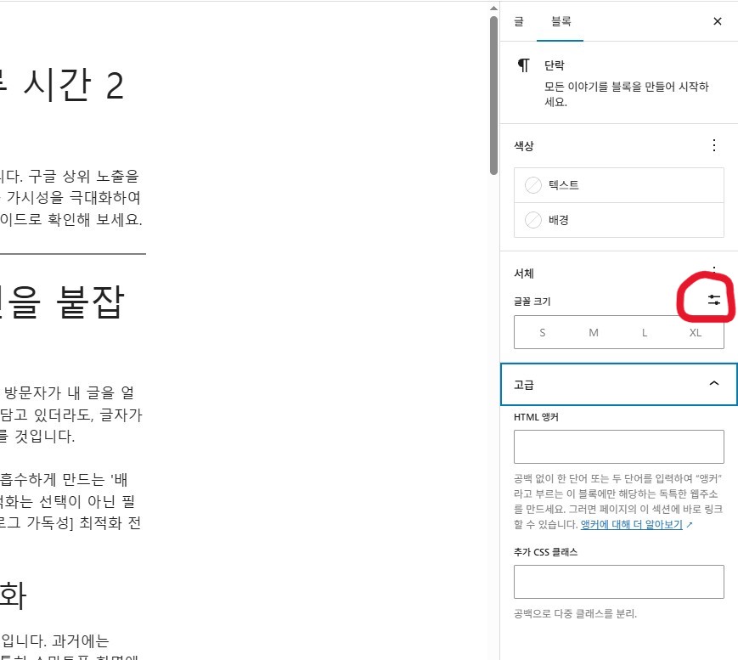Select the M font size
Viewport: 738px width, 660px height.
[x=593, y=332]
